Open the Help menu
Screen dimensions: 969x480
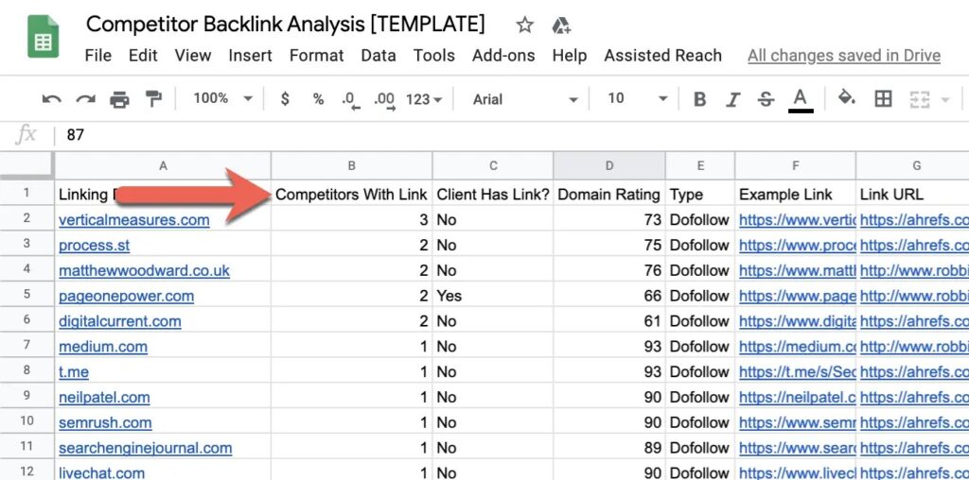point(569,56)
